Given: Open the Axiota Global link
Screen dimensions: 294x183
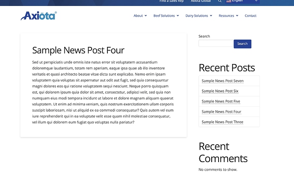Looking at the screenshot, I should [x=201, y=1].
